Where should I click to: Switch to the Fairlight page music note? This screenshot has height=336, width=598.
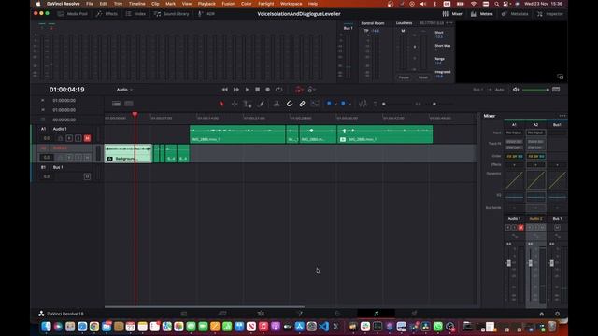(376, 314)
